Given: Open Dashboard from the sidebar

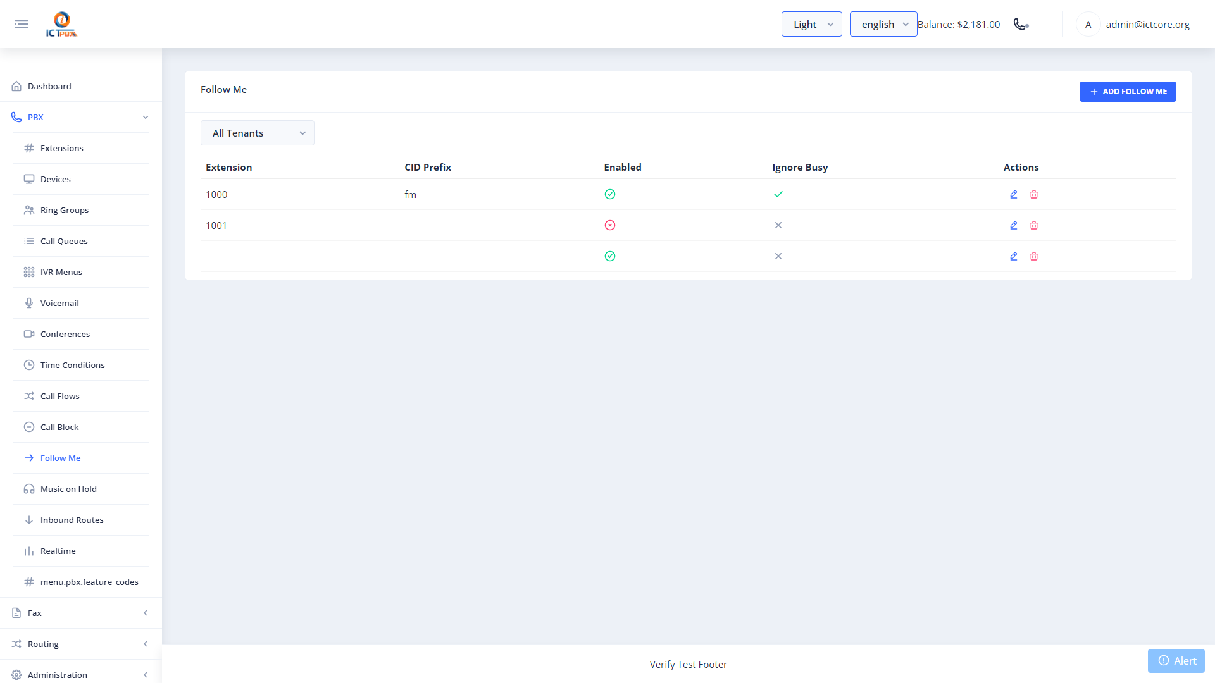Looking at the screenshot, I should tap(81, 86).
